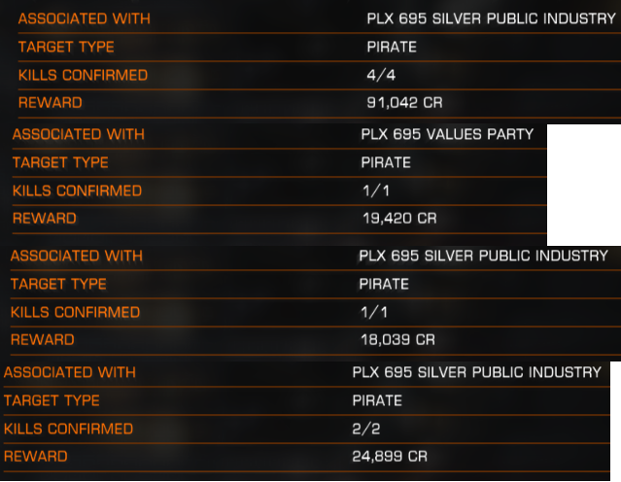Click KILLS CONFIRMED label in the second block

[x=77, y=190]
